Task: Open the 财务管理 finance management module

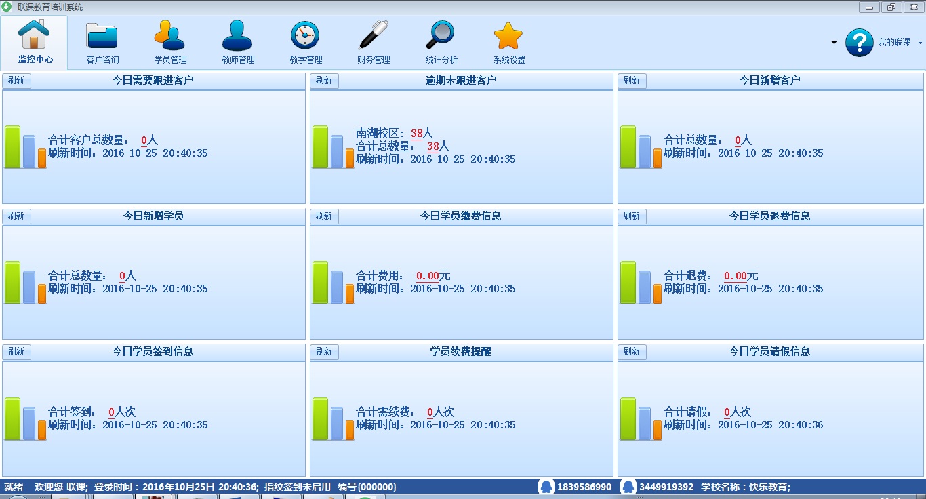Action: tap(372, 41)
